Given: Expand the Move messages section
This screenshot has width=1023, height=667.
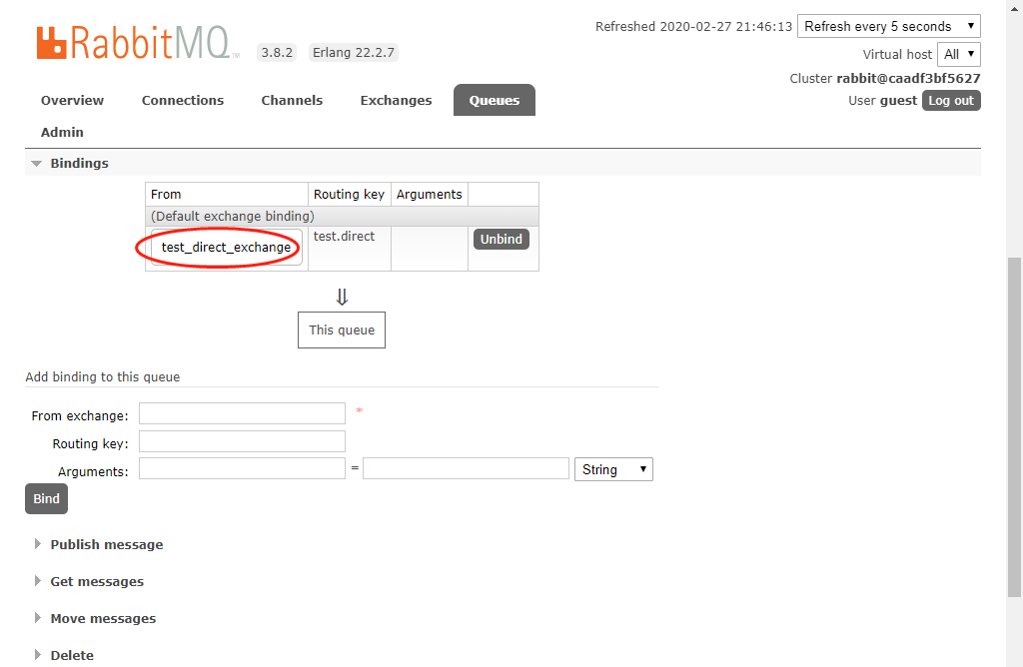Looking at the screenshot, I should coord(103,618).
